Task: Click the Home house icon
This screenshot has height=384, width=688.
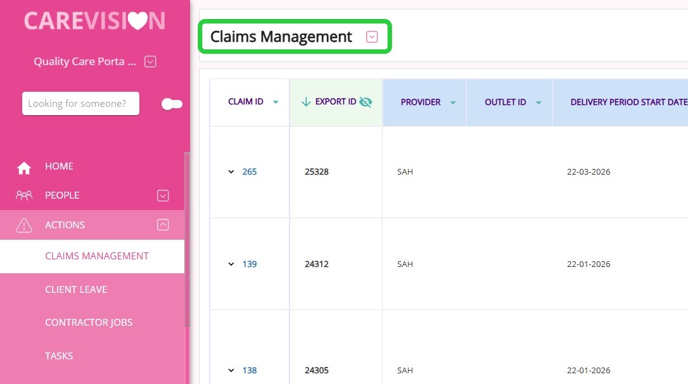Action: [x=24, y=168]
